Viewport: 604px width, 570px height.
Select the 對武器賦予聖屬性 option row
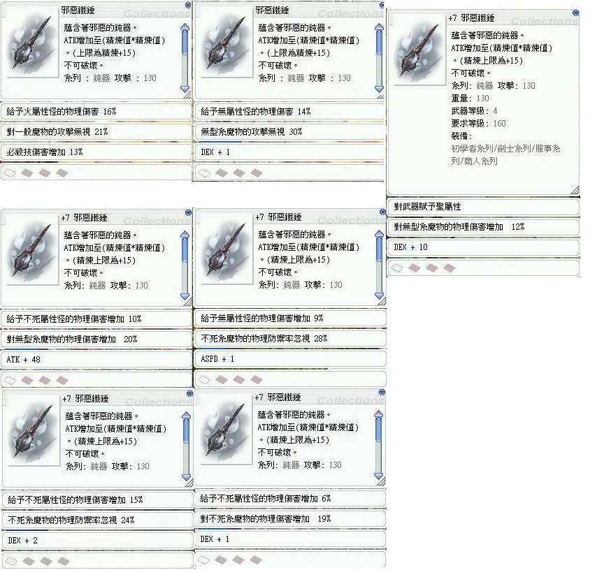tap(484, 207)
